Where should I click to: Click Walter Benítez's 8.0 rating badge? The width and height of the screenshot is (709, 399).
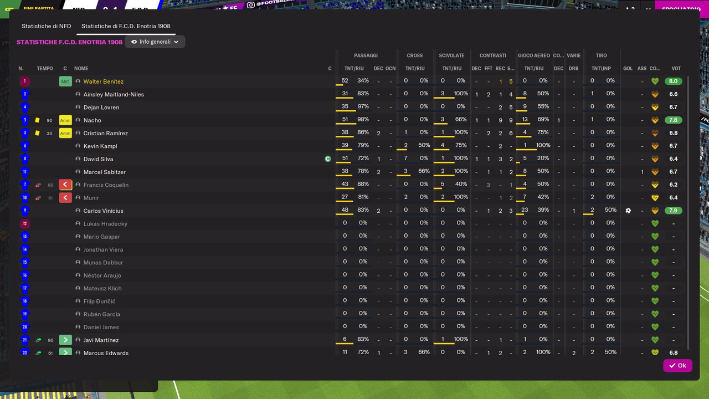click(674, 81)
